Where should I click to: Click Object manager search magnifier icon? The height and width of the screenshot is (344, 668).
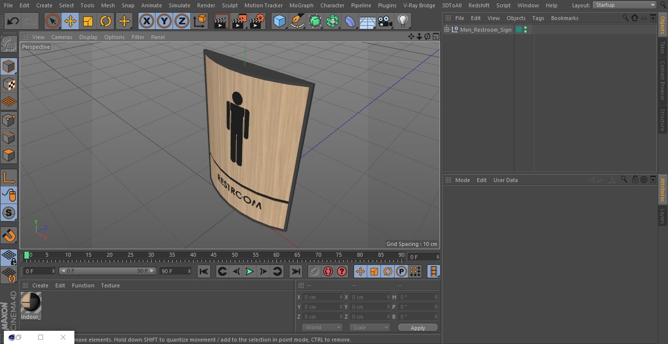(x=625, y=18)
